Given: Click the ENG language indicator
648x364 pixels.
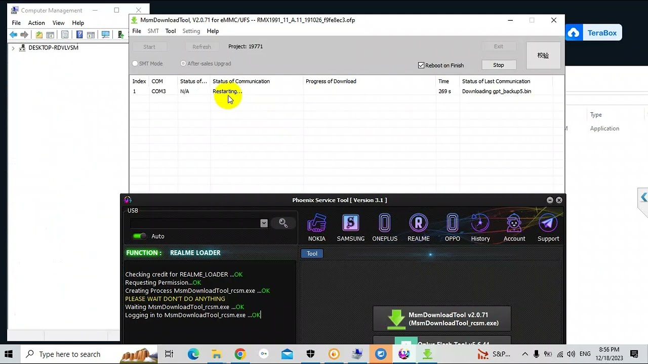Looking at the screenshot, I should (585, 354).
